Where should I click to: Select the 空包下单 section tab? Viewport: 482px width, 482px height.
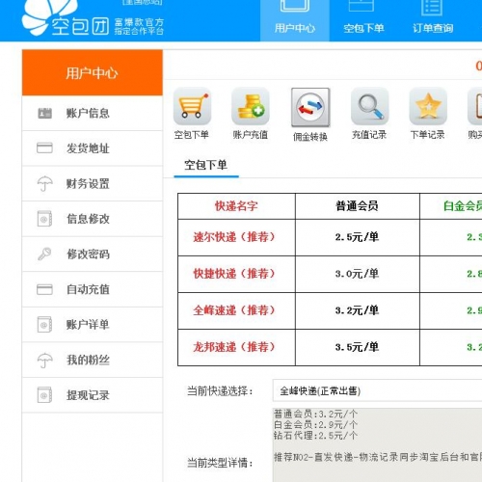(x=206, y=165)
